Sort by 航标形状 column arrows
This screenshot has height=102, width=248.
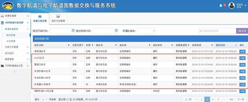click(x=172, y=45)
